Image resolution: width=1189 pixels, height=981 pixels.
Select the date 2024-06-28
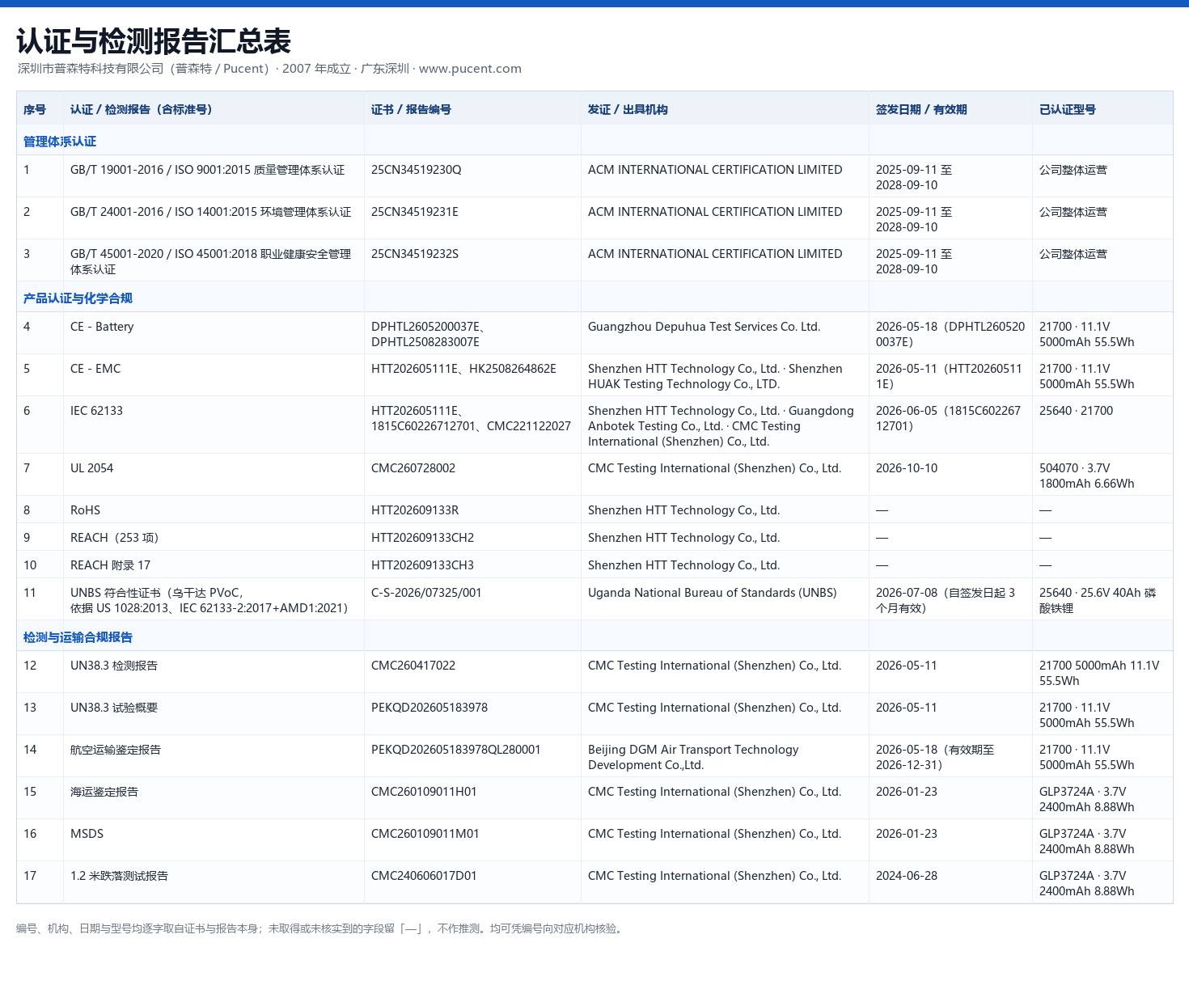point(907,876)
